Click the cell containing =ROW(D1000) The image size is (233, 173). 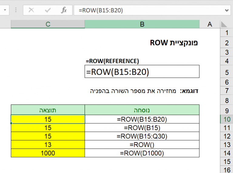click(x=142, y=153)
